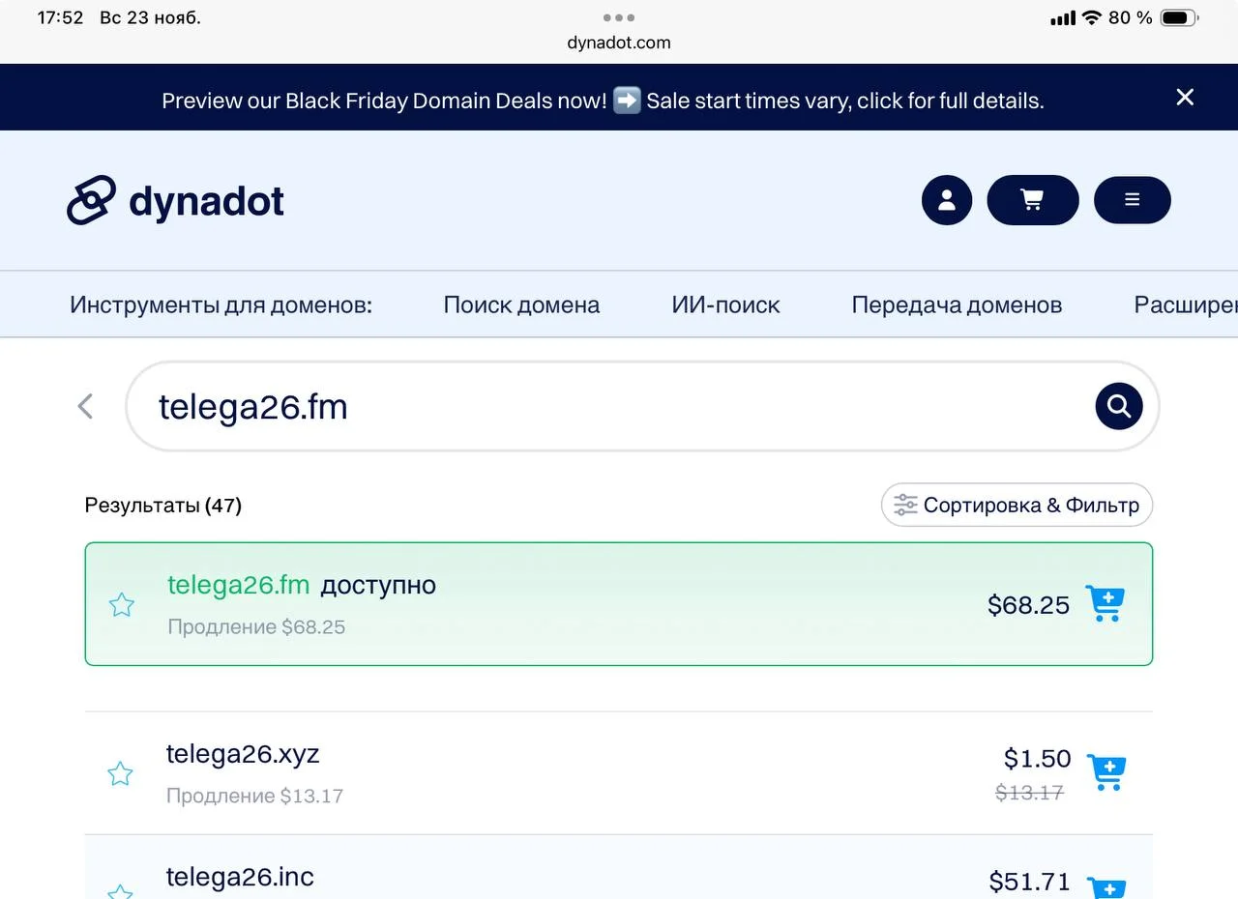The image size is (1238, 899).
Task: Click the Dynadot logo
Action: pos(176,201)
